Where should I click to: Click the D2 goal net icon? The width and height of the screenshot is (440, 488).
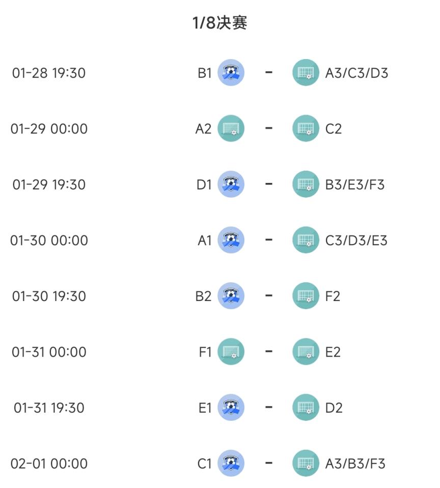306,408
